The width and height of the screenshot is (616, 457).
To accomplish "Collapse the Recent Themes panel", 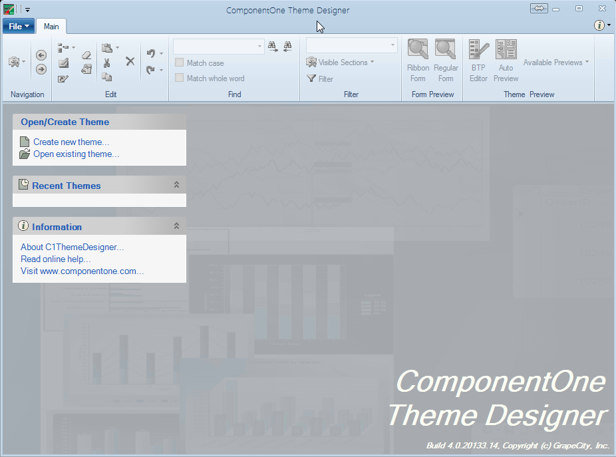I will (x=176, y=185).
